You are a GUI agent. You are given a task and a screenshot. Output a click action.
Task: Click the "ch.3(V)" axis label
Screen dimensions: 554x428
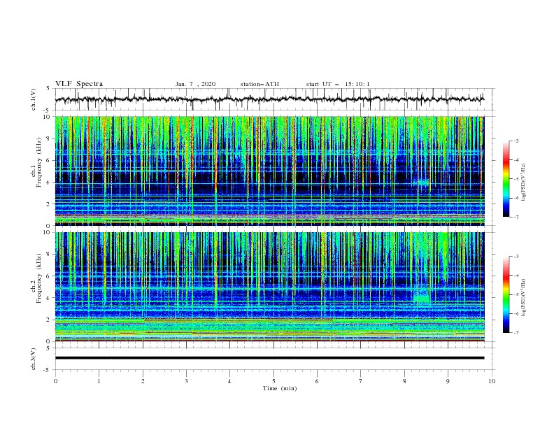click(x=34, y=359)
